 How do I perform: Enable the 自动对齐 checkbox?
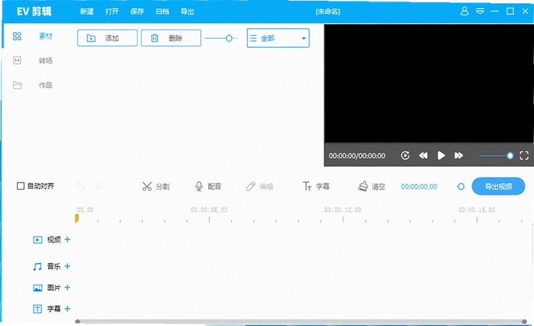pyautogui.click(x=21, y=186)
